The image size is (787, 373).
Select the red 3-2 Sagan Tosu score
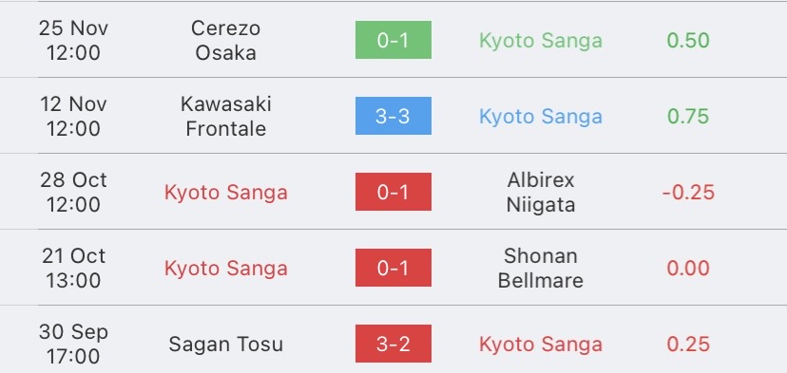click(393, 344)
